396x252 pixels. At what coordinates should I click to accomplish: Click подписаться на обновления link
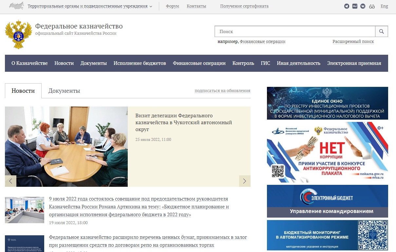222,91
